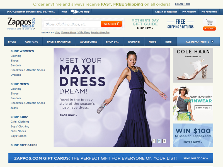Click Shop Now on Swimwear promo
Image resolution: width=223 pixels, height=167 pixels.
click(x=203, y=108)
